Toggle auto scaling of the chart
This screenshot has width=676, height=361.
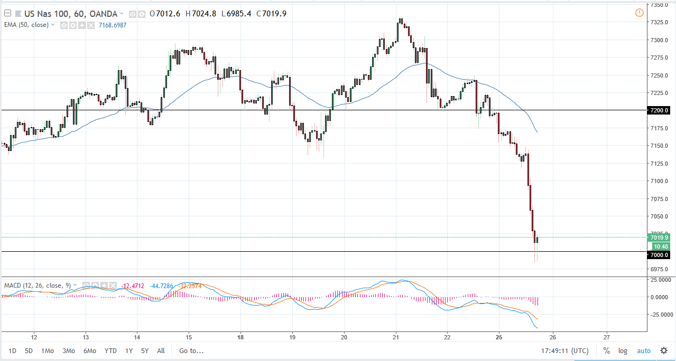click(x=644, y=350)
